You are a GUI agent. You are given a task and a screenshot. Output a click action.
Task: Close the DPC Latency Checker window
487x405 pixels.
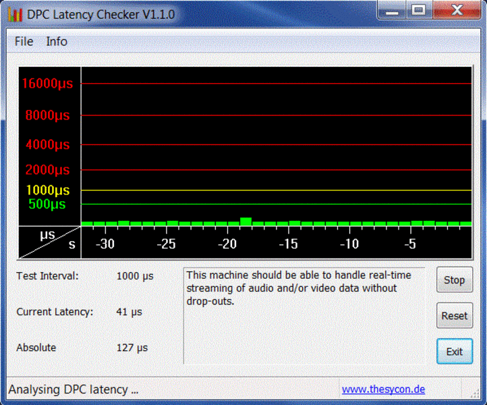(x=457, y=10)
